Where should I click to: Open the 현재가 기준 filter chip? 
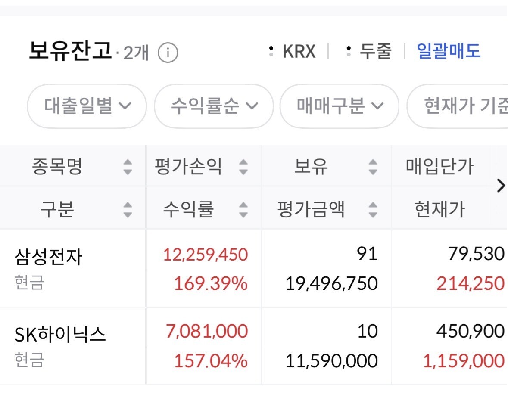pos(457,106)
